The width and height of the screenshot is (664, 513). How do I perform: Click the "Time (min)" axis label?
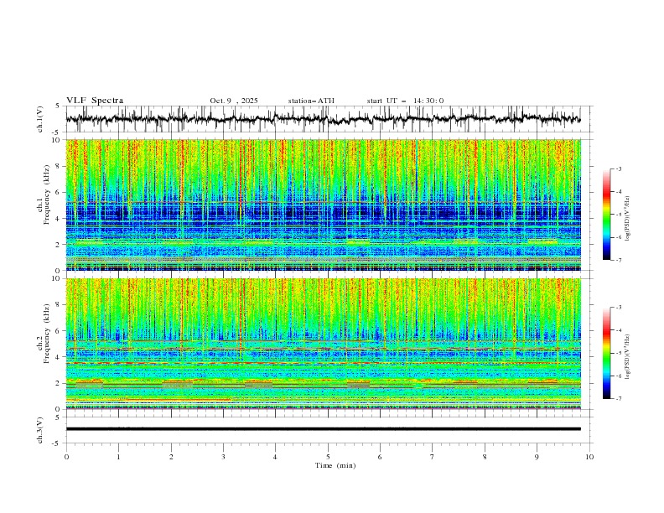(335, 465)
